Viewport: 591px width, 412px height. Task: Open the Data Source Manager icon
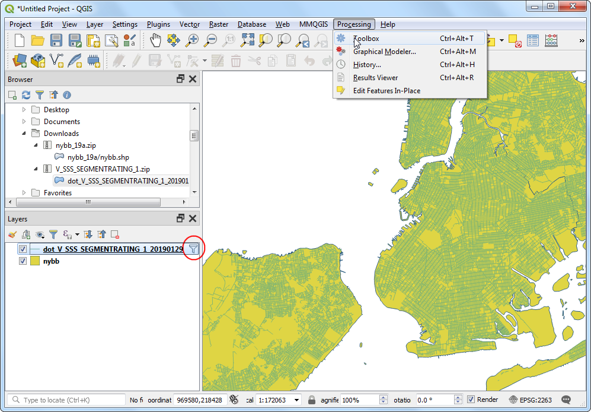pyautogui.click(x=20, y=61)
